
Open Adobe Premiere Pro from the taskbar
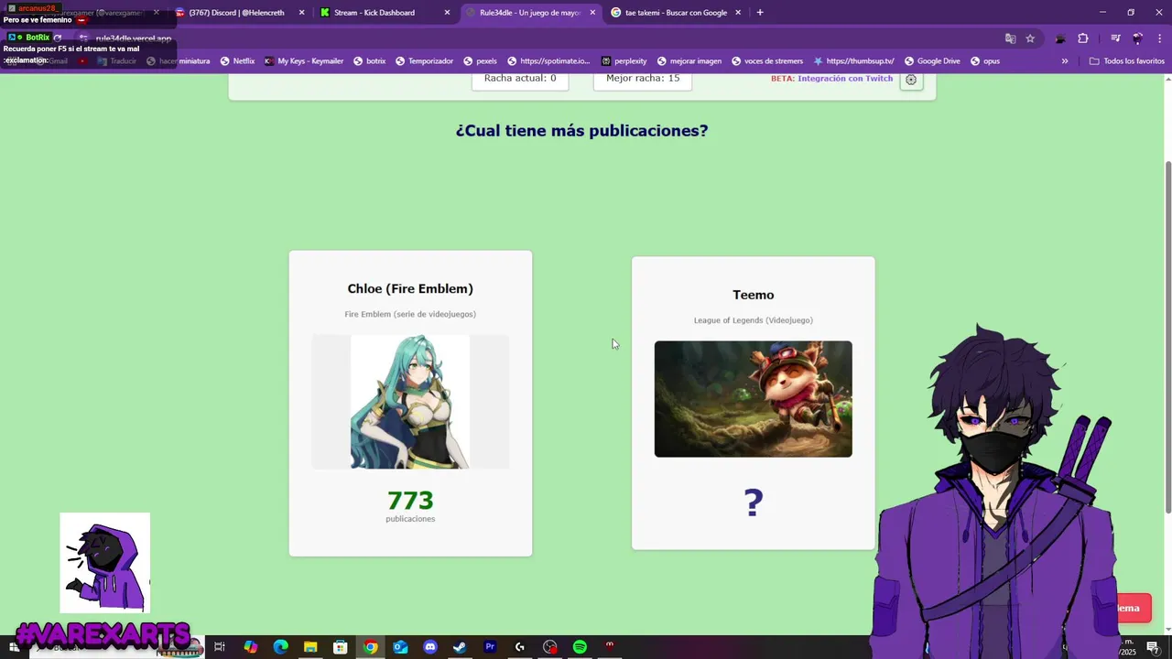click(x=490, y=647)
